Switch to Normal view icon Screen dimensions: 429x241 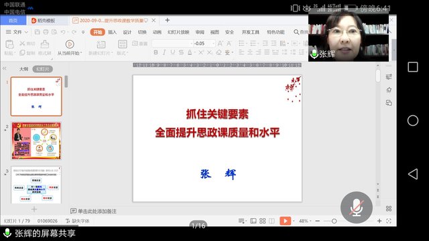click(x=253, y=221)
